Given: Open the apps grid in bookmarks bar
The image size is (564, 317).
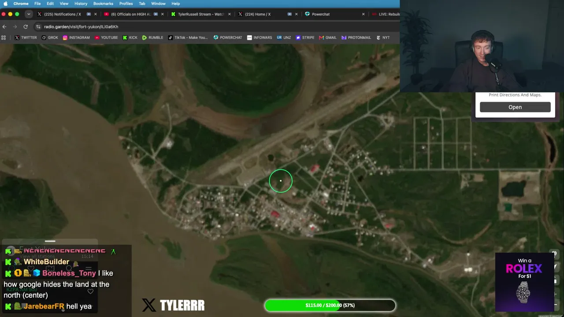Looking at the screenshot, I should coord(4,37).
